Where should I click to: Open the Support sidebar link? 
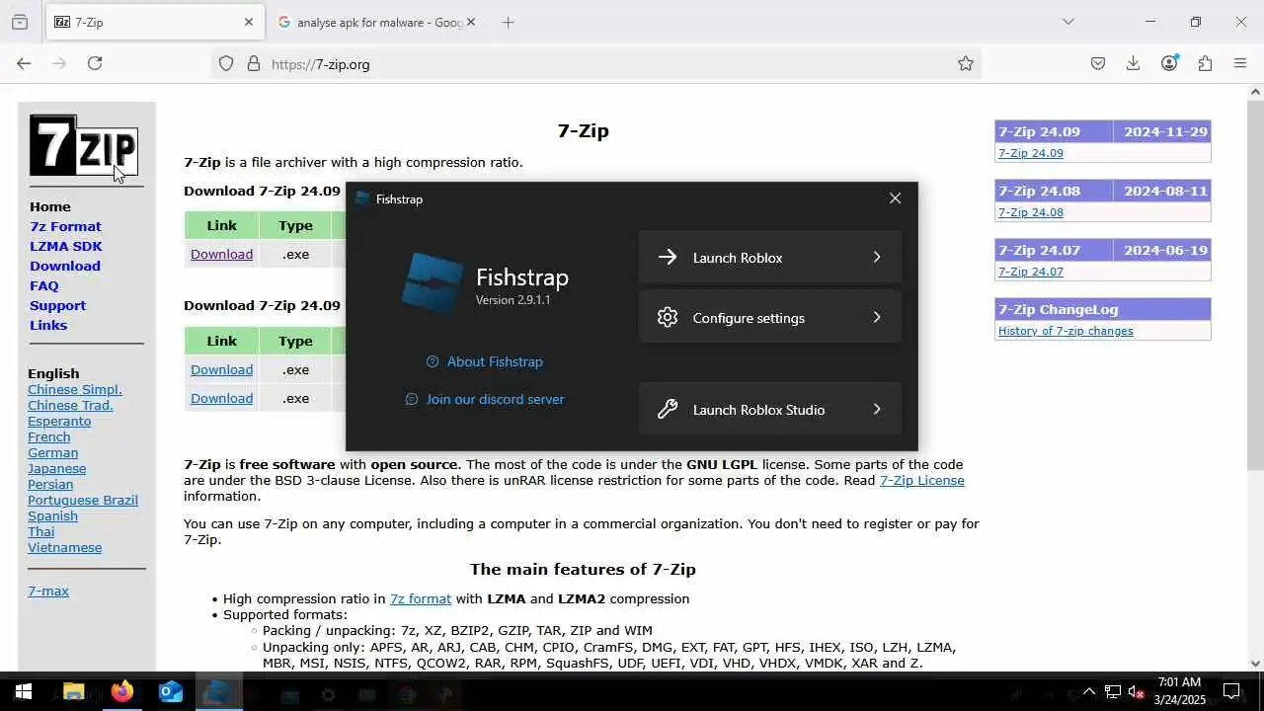[x=57, y=305]
